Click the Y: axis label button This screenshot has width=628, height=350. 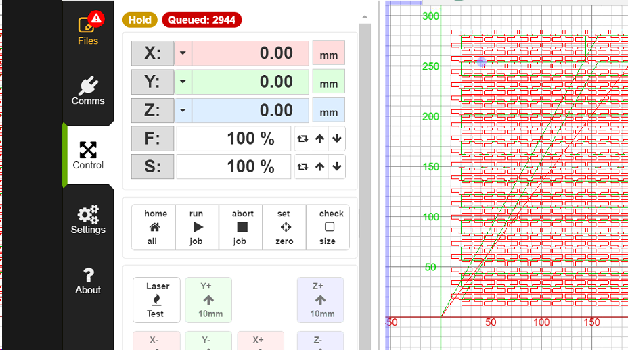152,82
